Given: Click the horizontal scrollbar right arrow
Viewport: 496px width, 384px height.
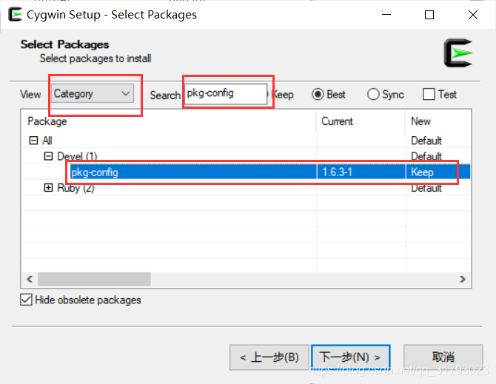Looking at the screenshot, I should point(463,279).
